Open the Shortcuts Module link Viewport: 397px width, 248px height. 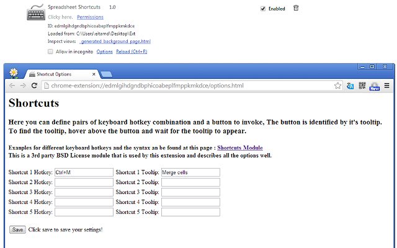coord(240,148)
